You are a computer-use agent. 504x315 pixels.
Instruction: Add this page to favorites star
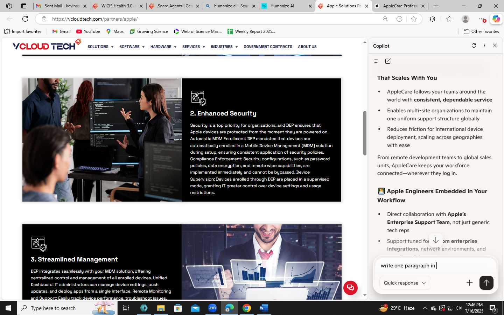click(414, 19)
